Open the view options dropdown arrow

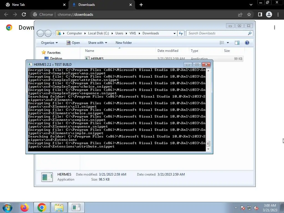[x=228, y=43]
